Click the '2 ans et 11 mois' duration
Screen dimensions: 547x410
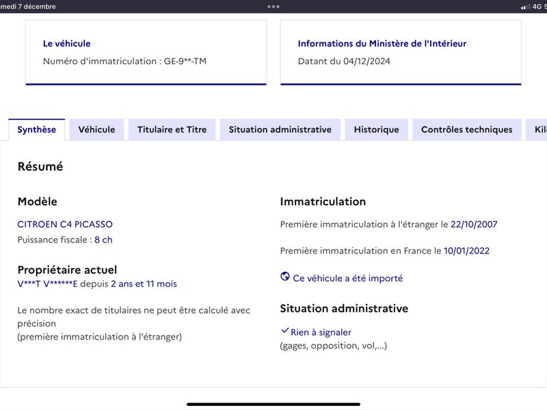(144, 284)
